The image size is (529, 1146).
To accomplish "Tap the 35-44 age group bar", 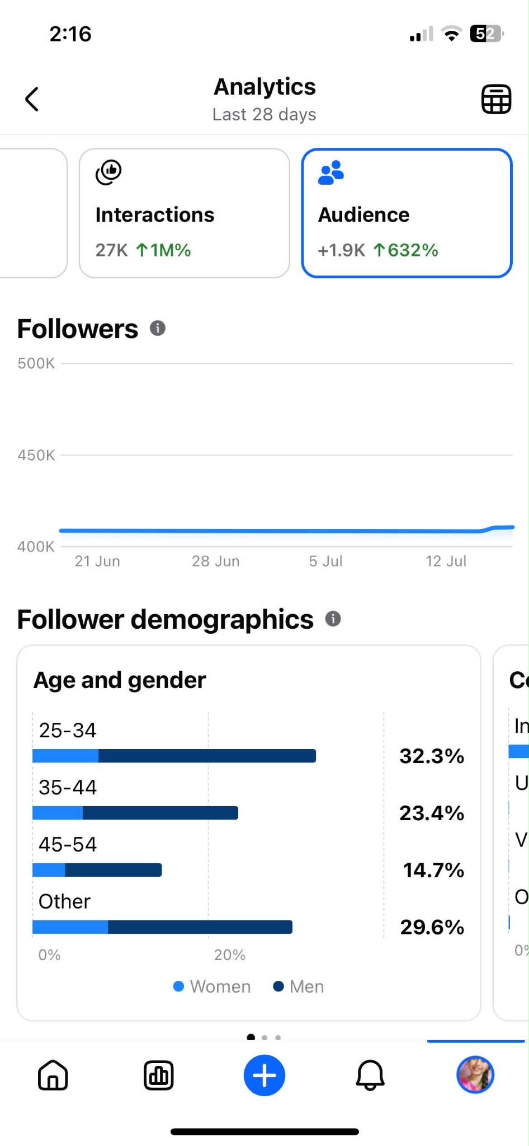I will [135, 813].
